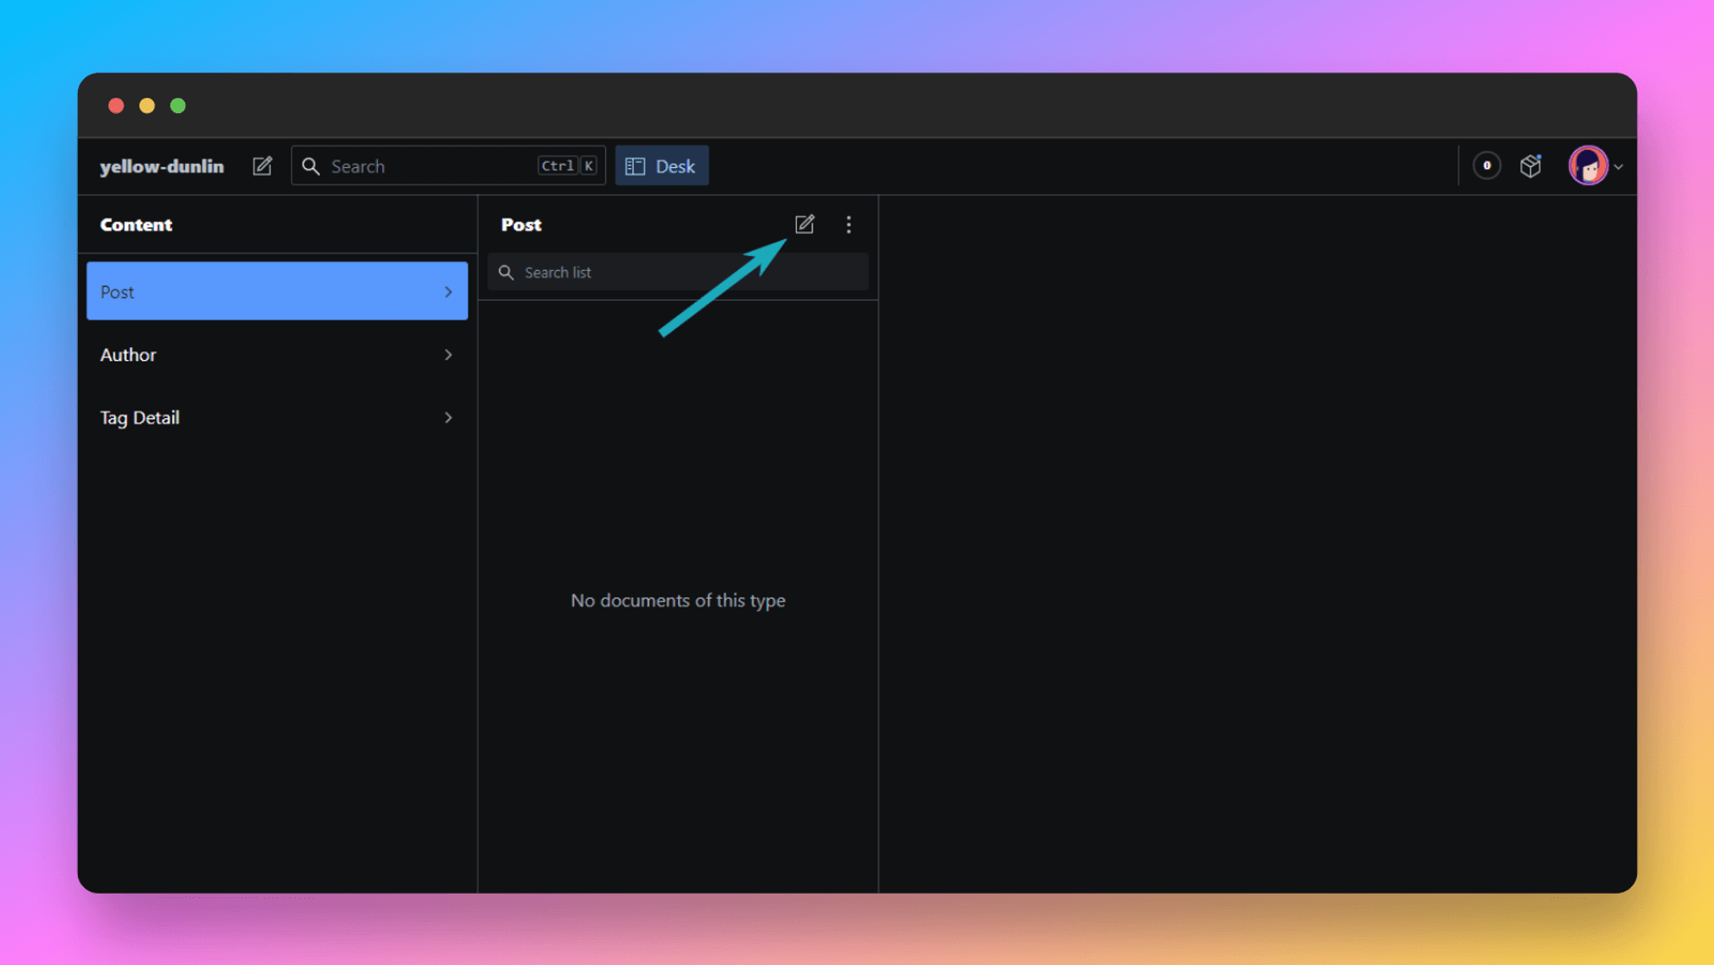Image resolution: width=1714 pixels, height=965 pixels.
Task: Click the Desk layout icon
Action: coord(635,166)
